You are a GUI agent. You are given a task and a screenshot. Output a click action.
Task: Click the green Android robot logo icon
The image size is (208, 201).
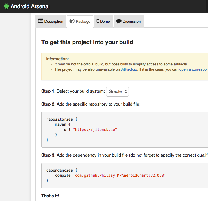(6, 6)
